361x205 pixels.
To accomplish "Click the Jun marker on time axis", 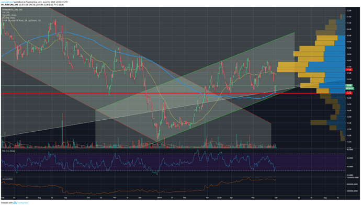I will [276, 198].
